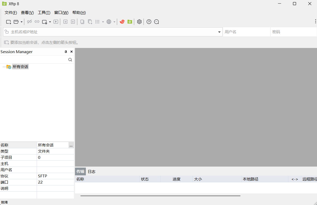This screenshot has width=317, height=205.
Task: Expand the host address history dropdown
Action: tap(220, 32)
